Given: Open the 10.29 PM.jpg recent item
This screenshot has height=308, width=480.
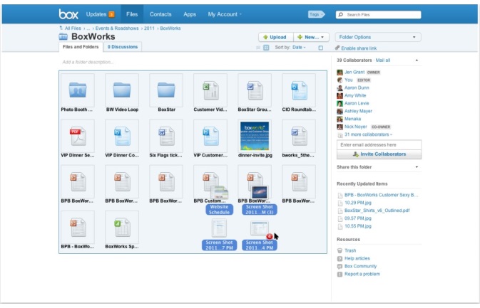Looking at the screenshot, I should (358, 203).
